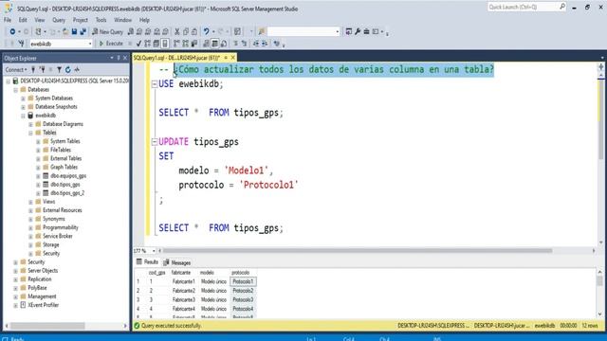Expand the System Databases node
This screenshot has width=607, height=341.
(23, 99)
